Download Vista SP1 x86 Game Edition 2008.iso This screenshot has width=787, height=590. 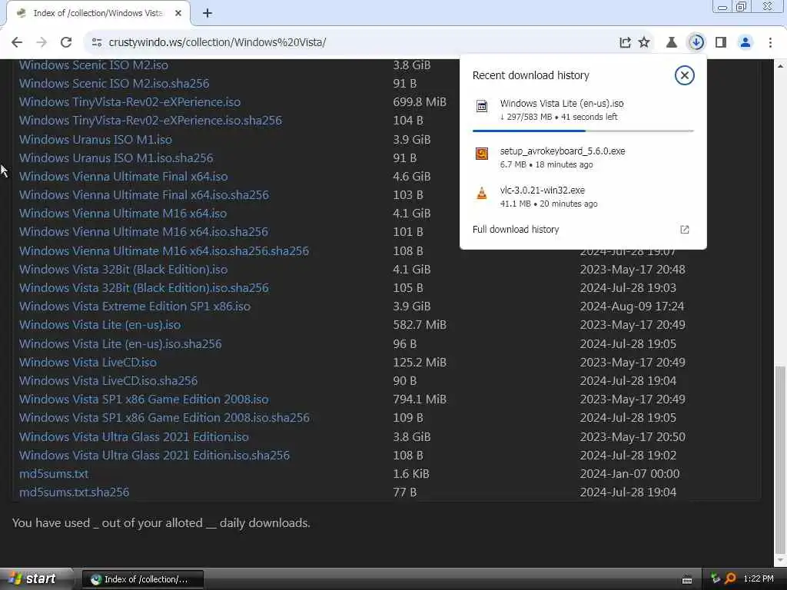tap(144, 399)
